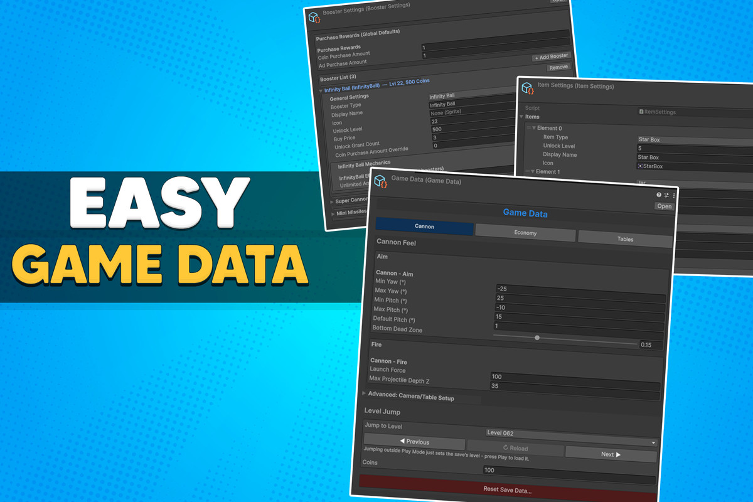Click 'Item Settings (Item Settings)' window title
The height and width of the screenshot is (502, 753).
tap(575, 86)
